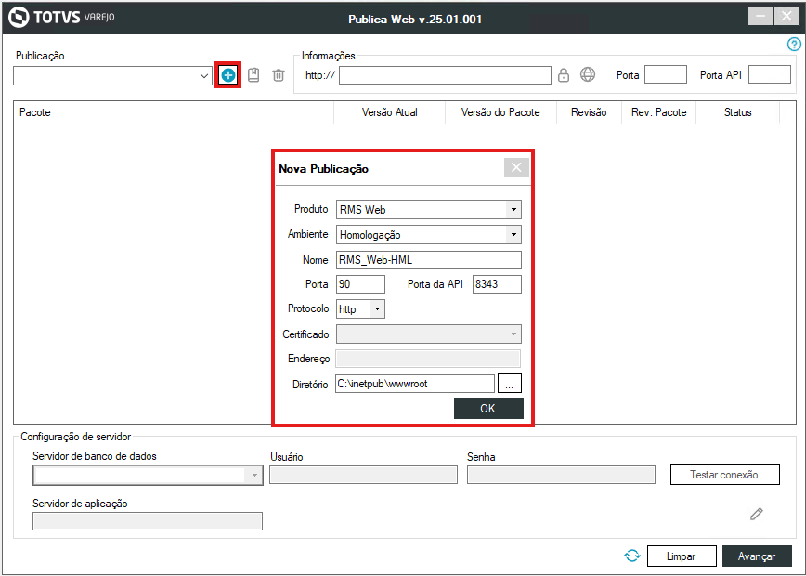Click the Testar conexão button
Viewport: 806px width, 576px height.
[x=725, y=474]
